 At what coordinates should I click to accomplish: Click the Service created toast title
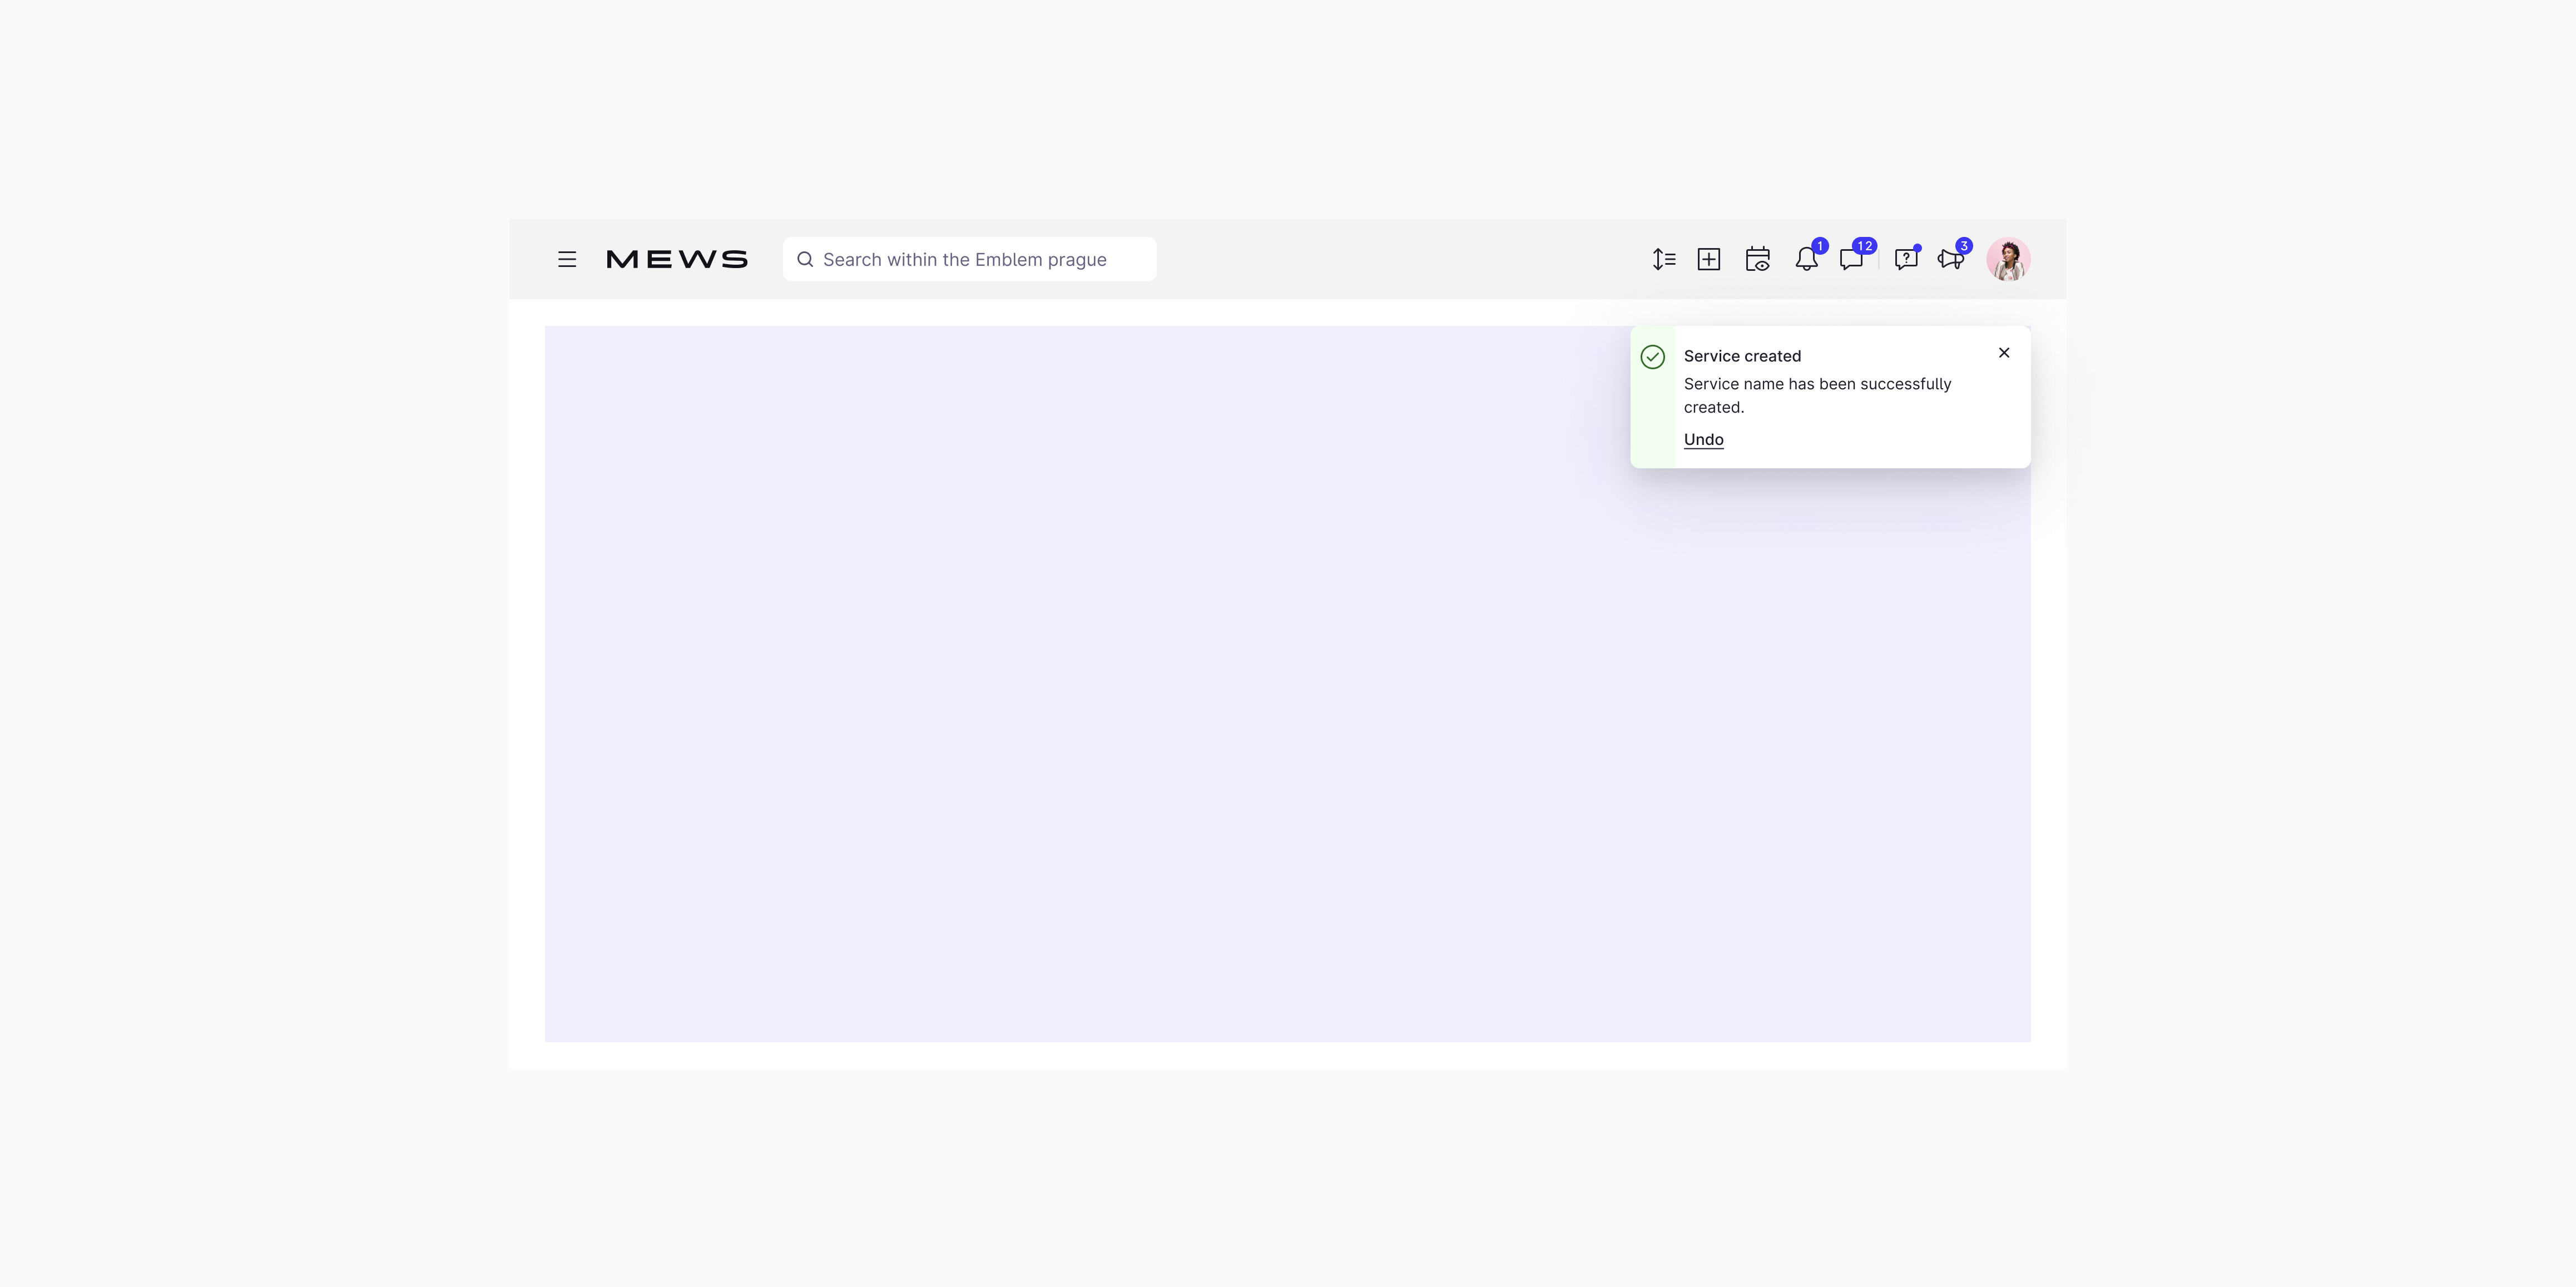1742,356
